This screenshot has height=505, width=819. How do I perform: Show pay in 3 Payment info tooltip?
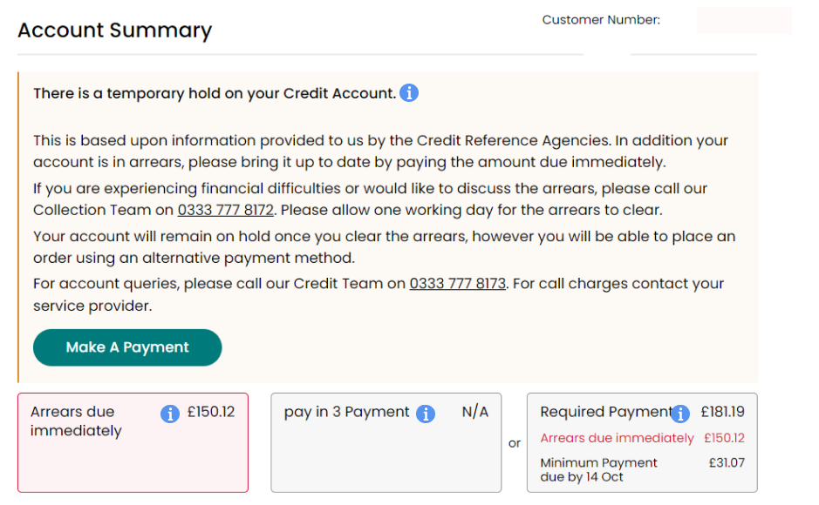tap(426, 414)
